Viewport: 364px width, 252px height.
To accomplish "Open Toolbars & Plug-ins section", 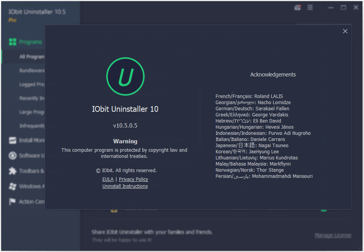I will [x=32, y=171].
